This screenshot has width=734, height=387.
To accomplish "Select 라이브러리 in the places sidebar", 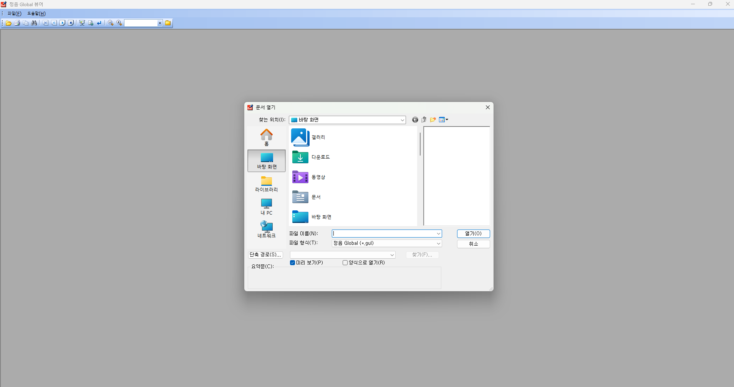I will [x=267, y=184].
